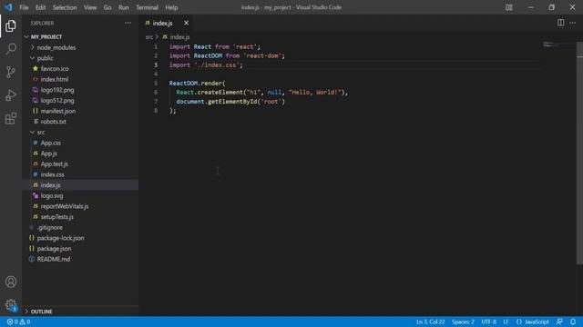Image resolution: width=583 pixels, height=327 pixels.
Task: Open README.md file
Action: coord(80,259)
